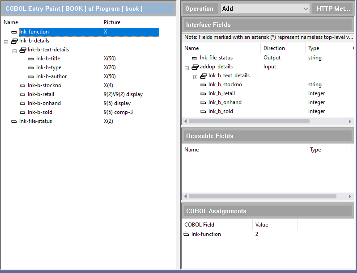
Task: Click the lnk-b-title field icon
Action: 31,59
